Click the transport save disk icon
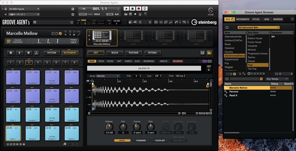This screenshot has width=296, height=151. tap(131, 14)
